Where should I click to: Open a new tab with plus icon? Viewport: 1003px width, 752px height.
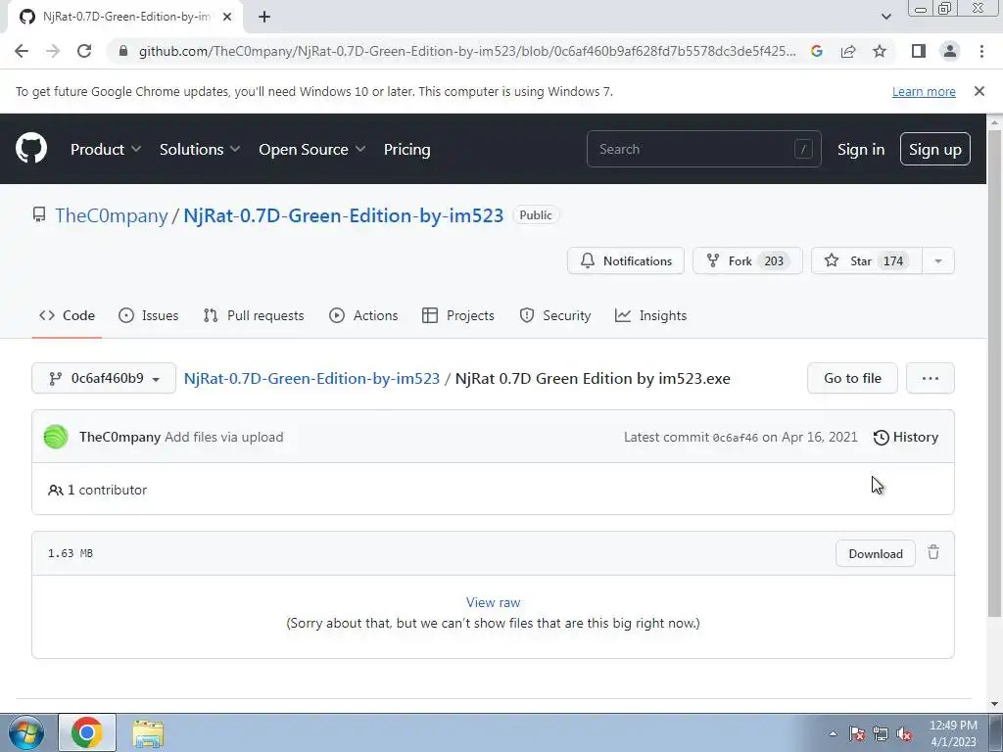(x=264, y=17)
